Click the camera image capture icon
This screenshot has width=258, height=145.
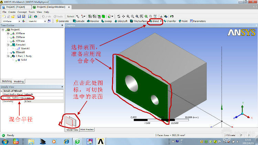point(35,17)
